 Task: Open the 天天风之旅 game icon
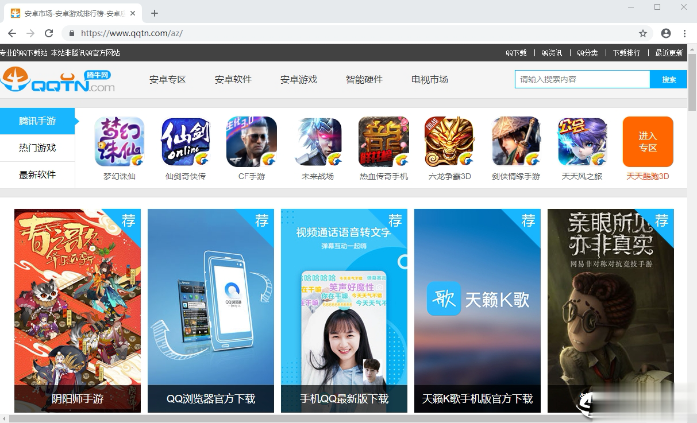(582, 141)
